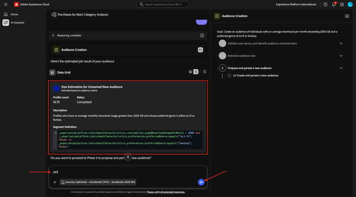The image size is (356, 197).
Task: Click the Completed status text
Action: point(84,102)
